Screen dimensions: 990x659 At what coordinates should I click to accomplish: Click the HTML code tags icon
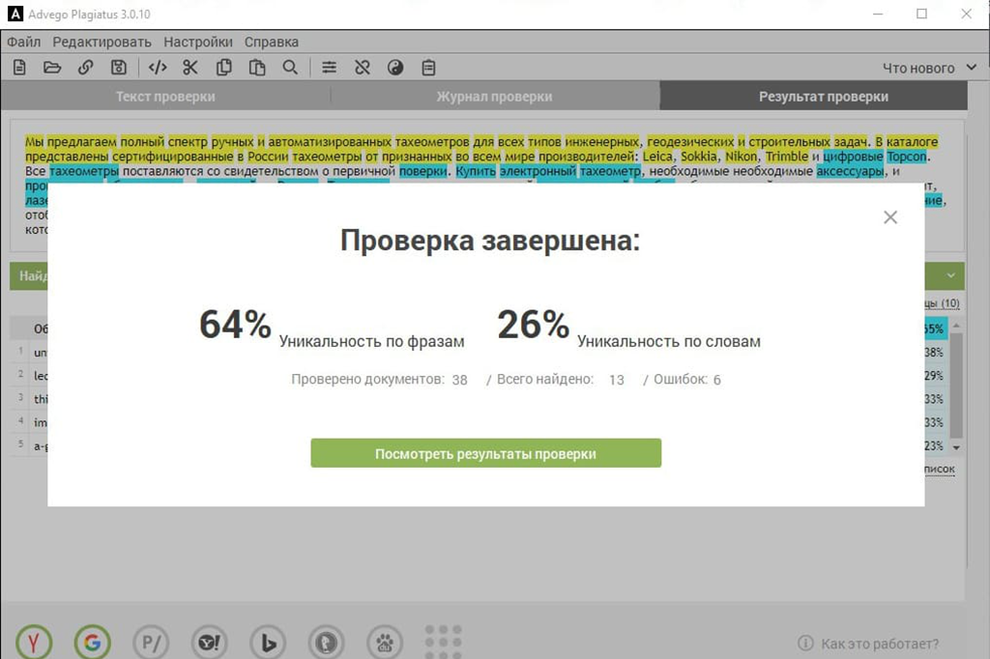[x=158, y=68]
